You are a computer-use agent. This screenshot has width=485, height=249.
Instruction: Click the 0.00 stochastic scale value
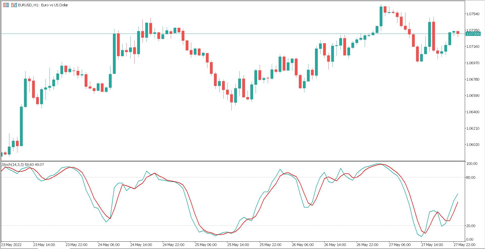click(470, 239)
